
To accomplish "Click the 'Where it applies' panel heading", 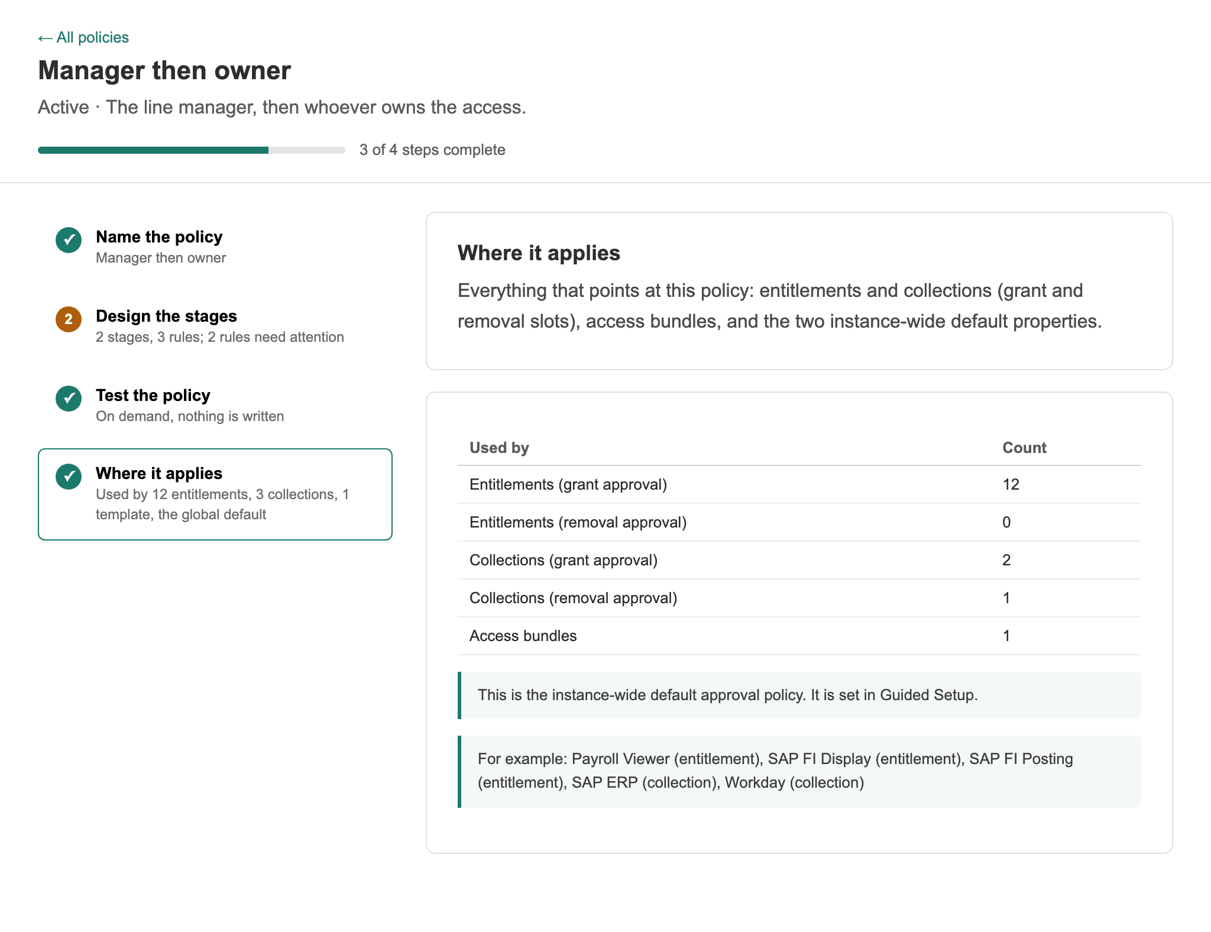I will pyautogui.click(x=539, y=253).
